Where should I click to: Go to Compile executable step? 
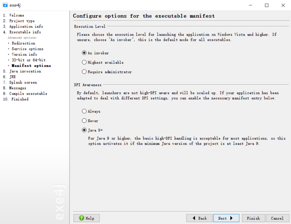click(28, 93)
